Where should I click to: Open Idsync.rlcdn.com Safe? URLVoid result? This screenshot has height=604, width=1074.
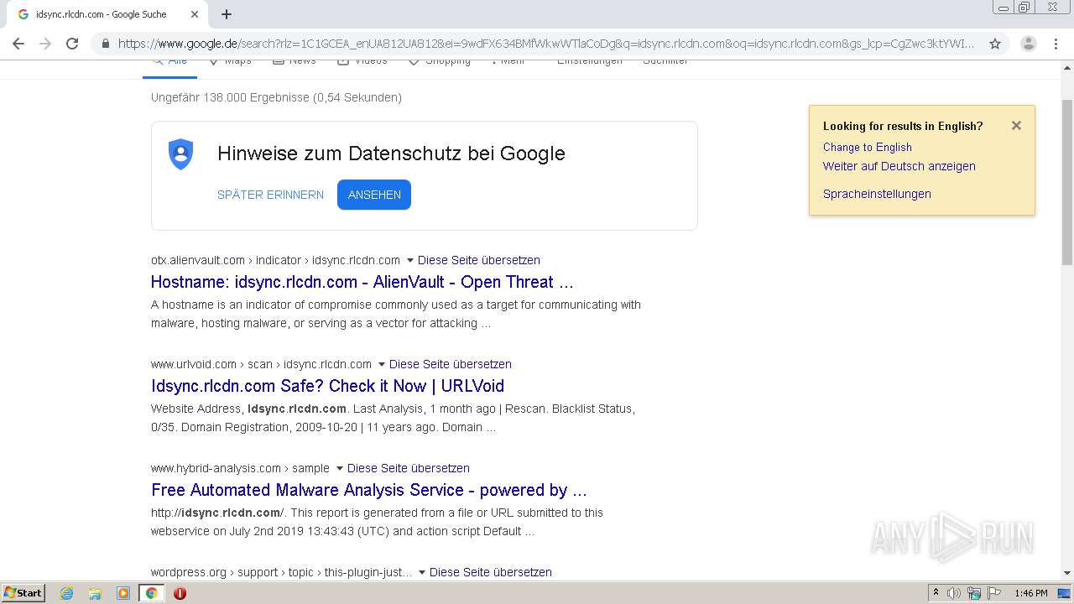tap(327, 386)
